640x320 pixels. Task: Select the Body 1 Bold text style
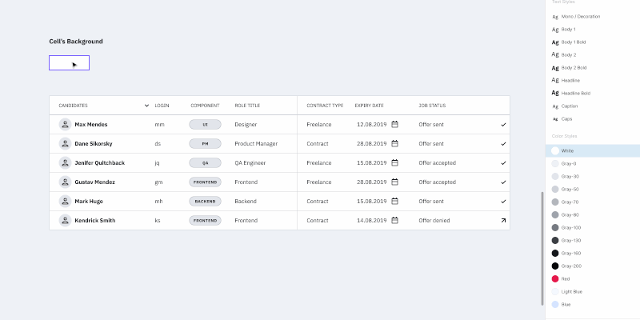[572, 42]
